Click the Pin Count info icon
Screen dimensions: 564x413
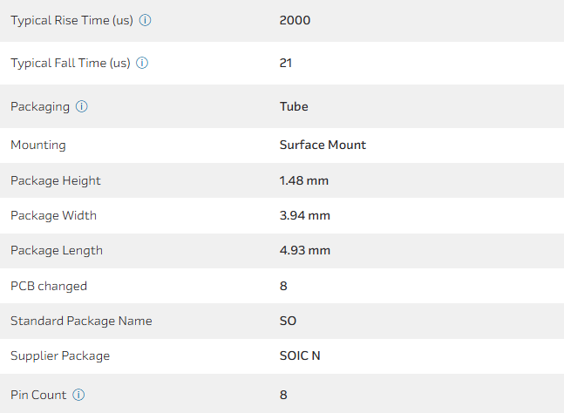(x=78, y=395)
